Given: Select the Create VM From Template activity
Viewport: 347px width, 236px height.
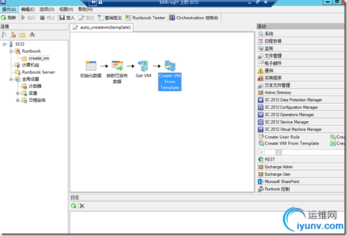Looking at the screenshot, I should click(170, 75).
